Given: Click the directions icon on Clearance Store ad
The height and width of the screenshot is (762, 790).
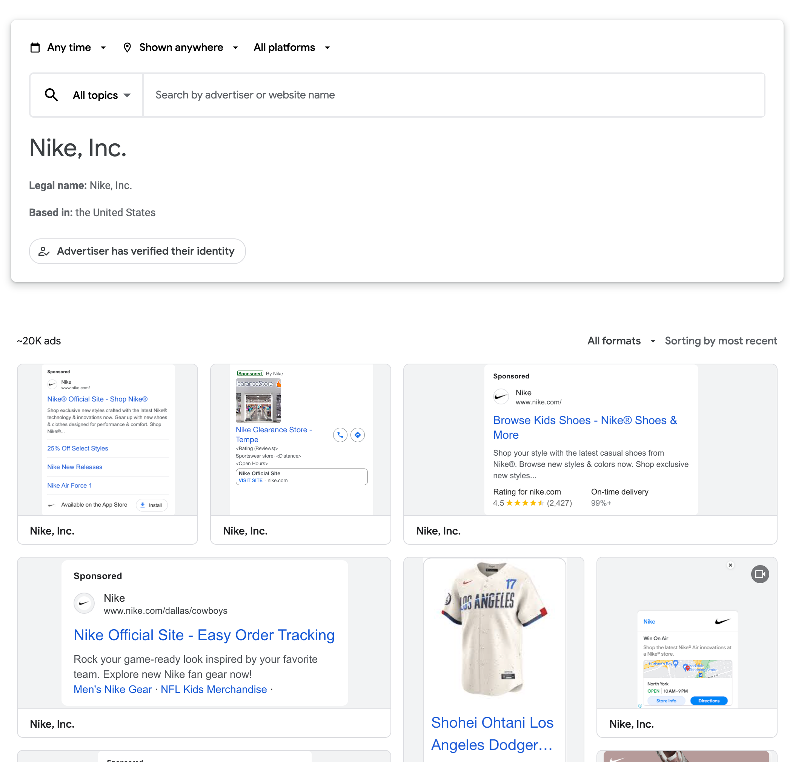Looking at the screenshot, I should point(358,435).
